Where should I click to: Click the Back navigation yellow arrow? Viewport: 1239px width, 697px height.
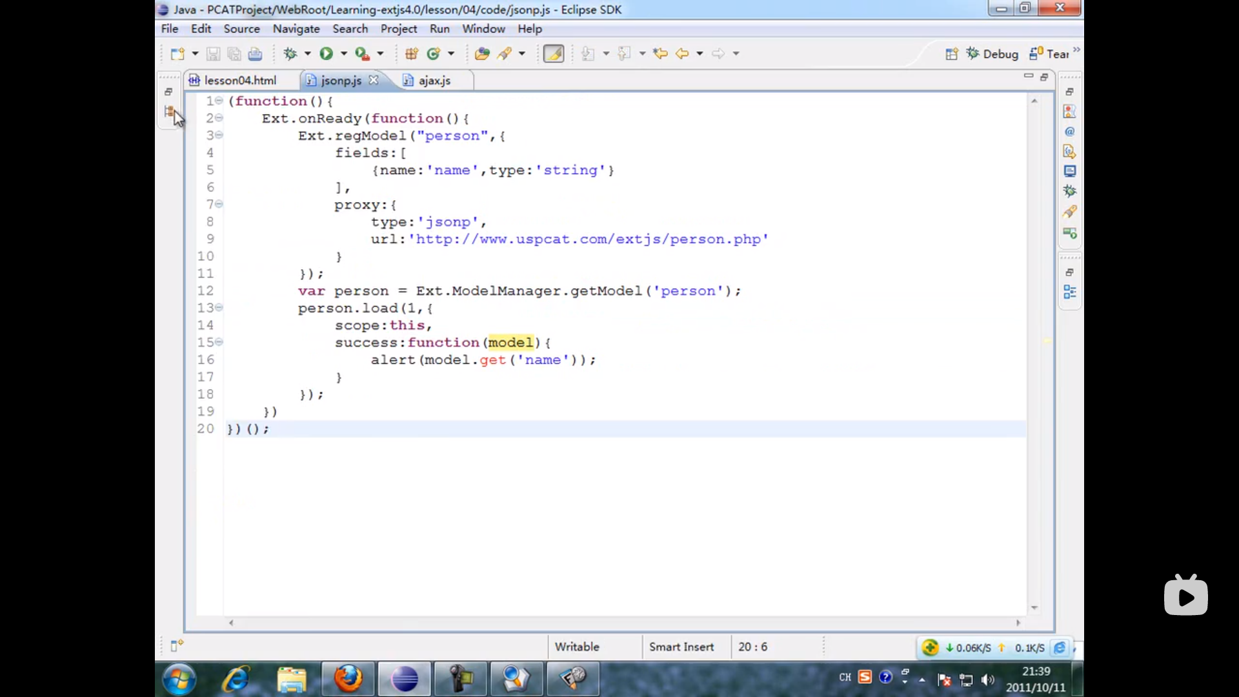[x=682, y=54]
